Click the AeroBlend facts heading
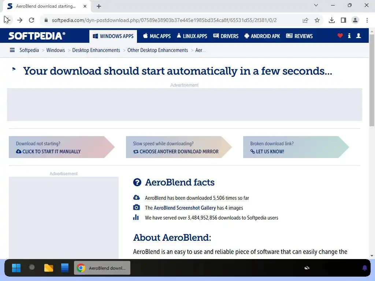This screenshot has width=375, height=281. [179, 182]
